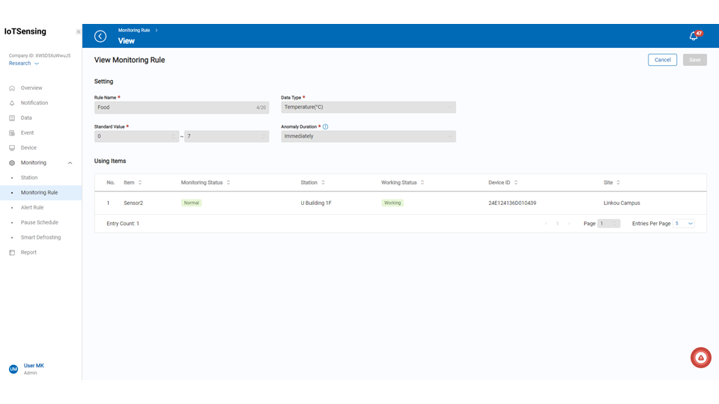Viewport: 719px width, 404px height.
Task: Click the back arrow icon in header
Action: [x=100, y=36]
